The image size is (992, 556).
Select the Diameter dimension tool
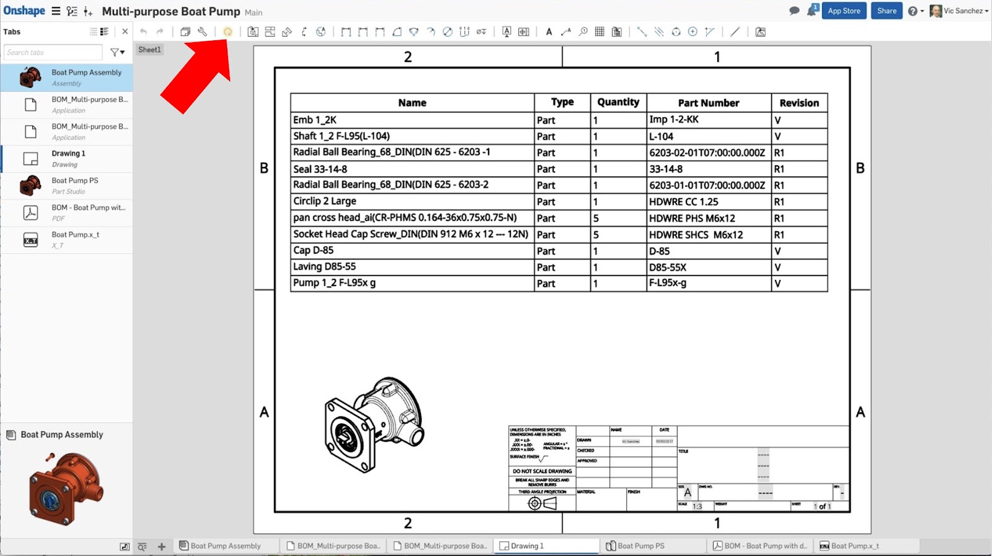pos(448,32)
